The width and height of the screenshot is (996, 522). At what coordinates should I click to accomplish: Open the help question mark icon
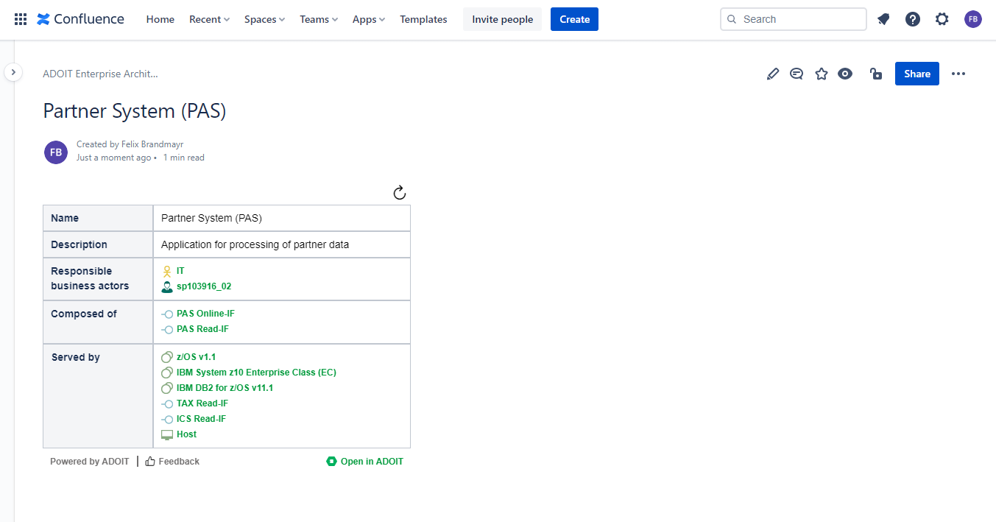913,19
